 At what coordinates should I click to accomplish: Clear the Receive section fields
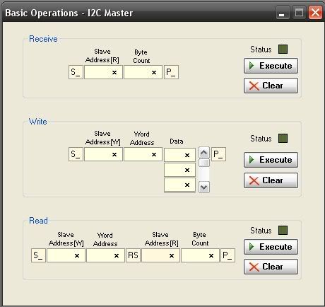271,86
